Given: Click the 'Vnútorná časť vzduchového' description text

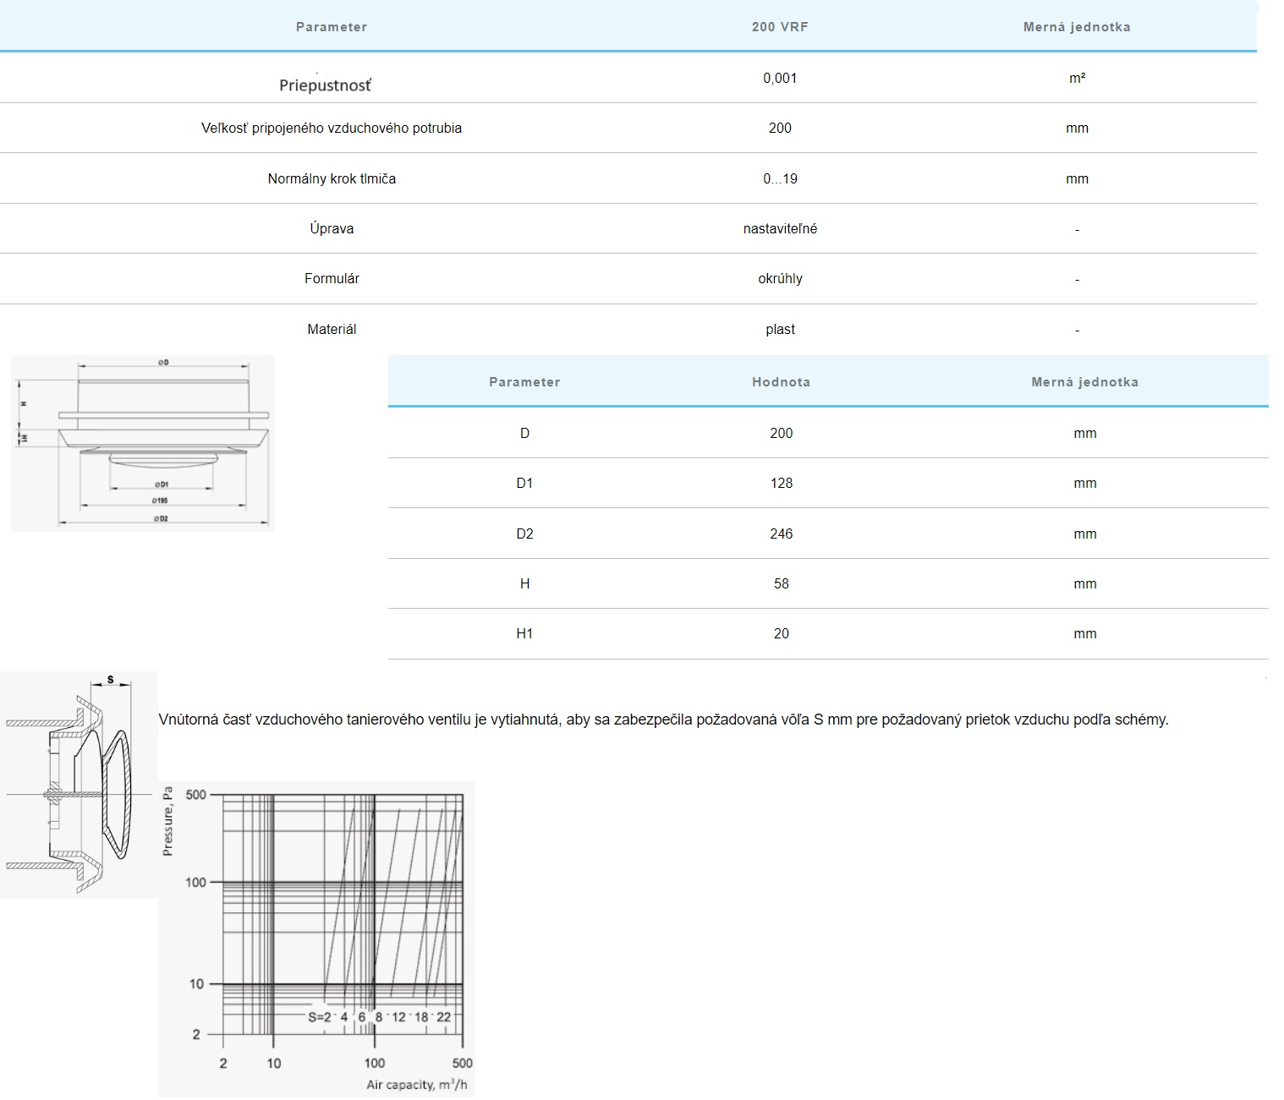Looking at the screenshot, I should (662, 720).
